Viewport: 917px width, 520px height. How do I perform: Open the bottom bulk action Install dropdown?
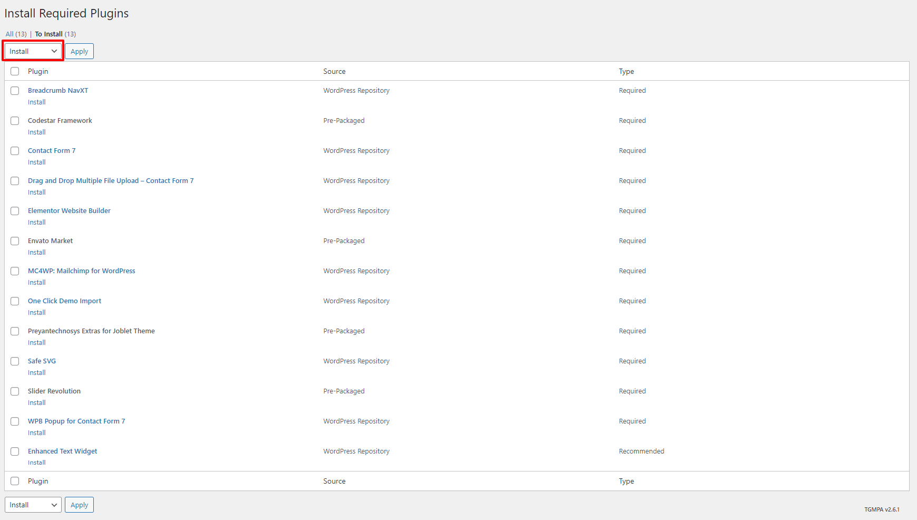pos(33,505)
